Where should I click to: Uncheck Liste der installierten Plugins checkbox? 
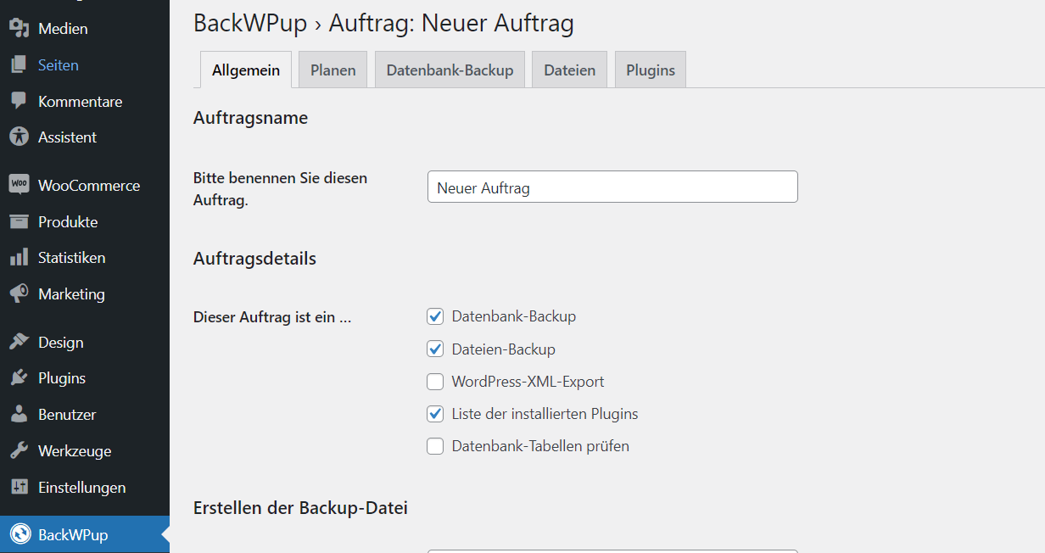tap(435, 414)
